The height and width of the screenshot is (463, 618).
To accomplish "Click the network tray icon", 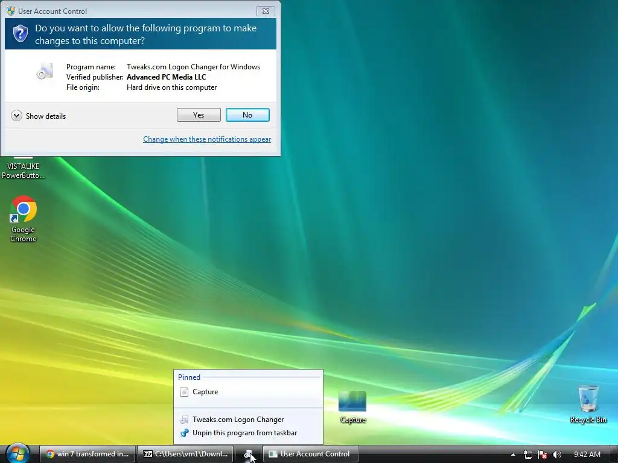I will tap(527, 455).
